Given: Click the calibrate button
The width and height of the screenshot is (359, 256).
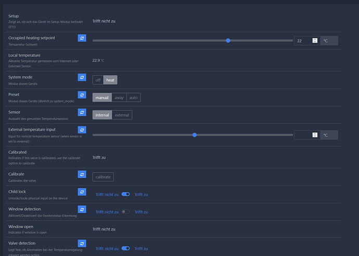Looking at the screenshot, I should coord(103,177).
